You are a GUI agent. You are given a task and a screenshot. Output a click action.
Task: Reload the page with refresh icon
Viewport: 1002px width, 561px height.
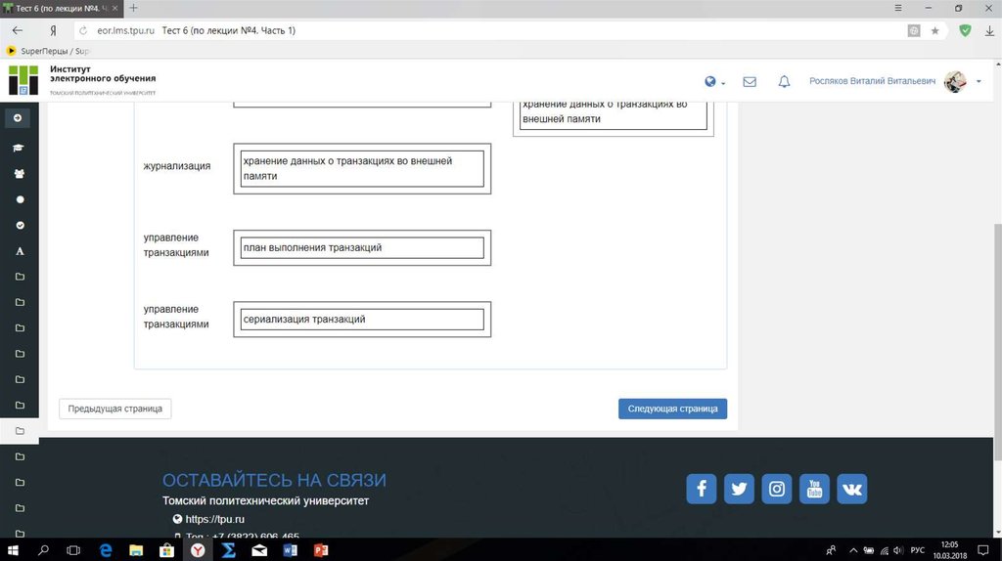pyautogui.click(x=83, y=30)
